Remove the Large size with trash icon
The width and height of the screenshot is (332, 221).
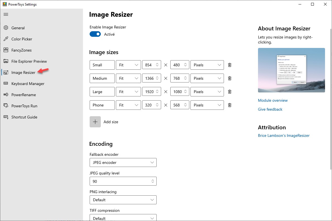(x=230, y=92)
